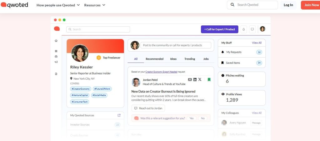Image resolution: width=320 pixels, height=141 pixels.
Task: Switch to the Jobs tab
Action: coord(206,59)
